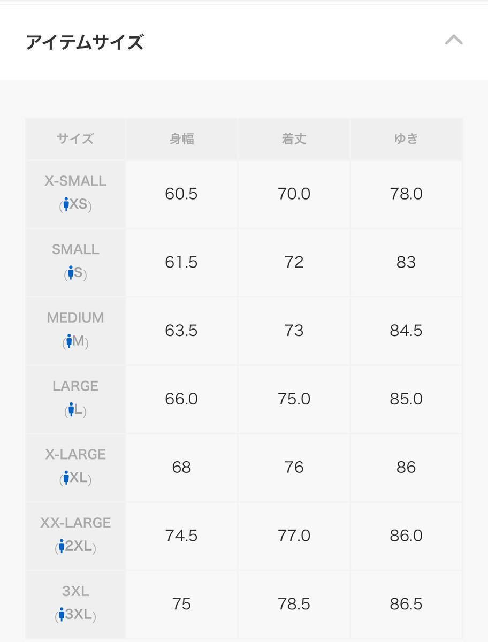Click the サイズ column header
This screenshot has height=642, width=488.
(75, 139)
